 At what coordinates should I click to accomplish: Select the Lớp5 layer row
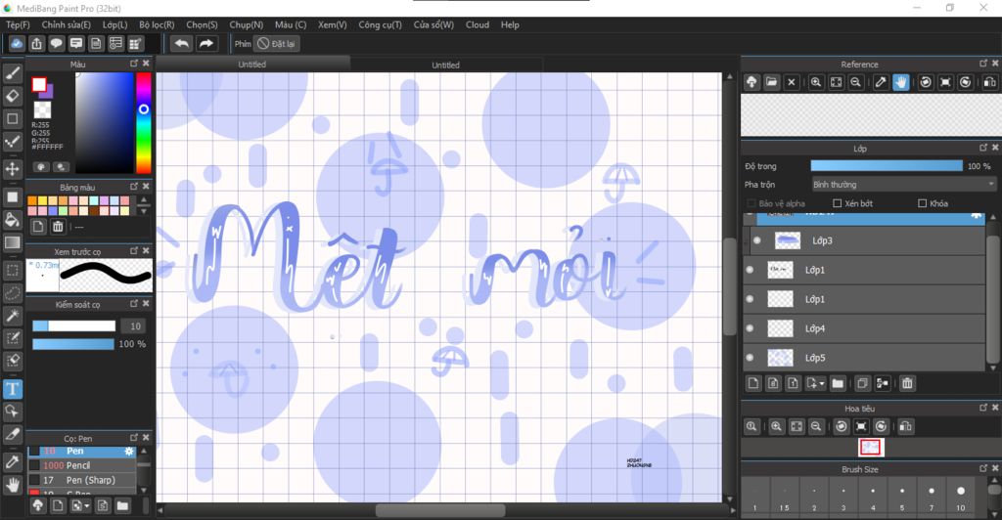(864, 358)
